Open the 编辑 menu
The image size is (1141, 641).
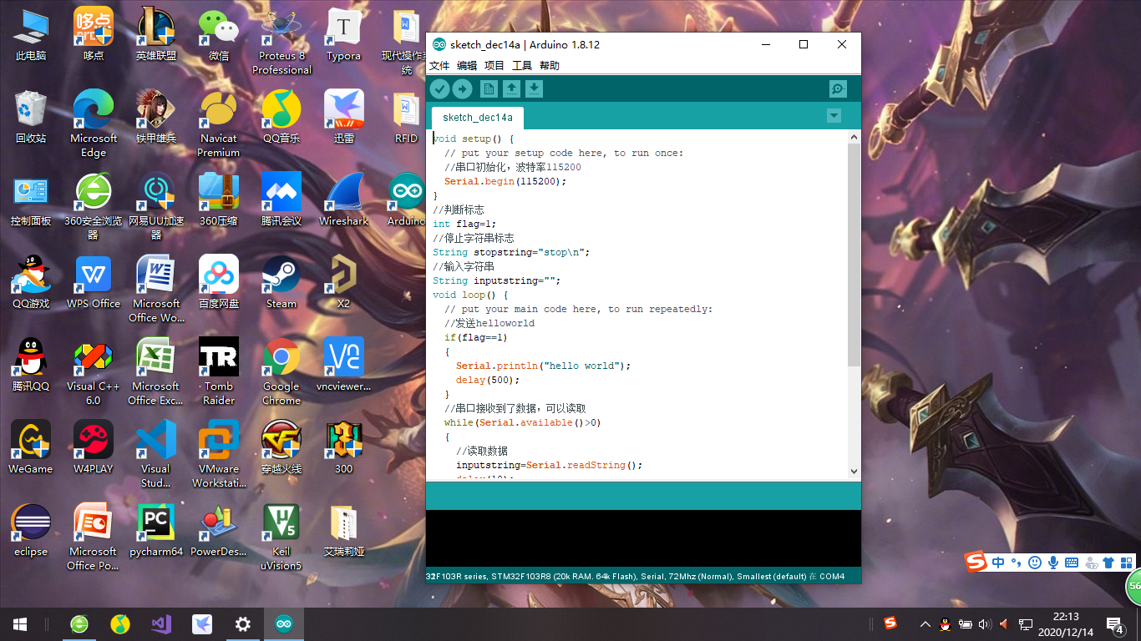pyautogui.click(x=467, y=65)
